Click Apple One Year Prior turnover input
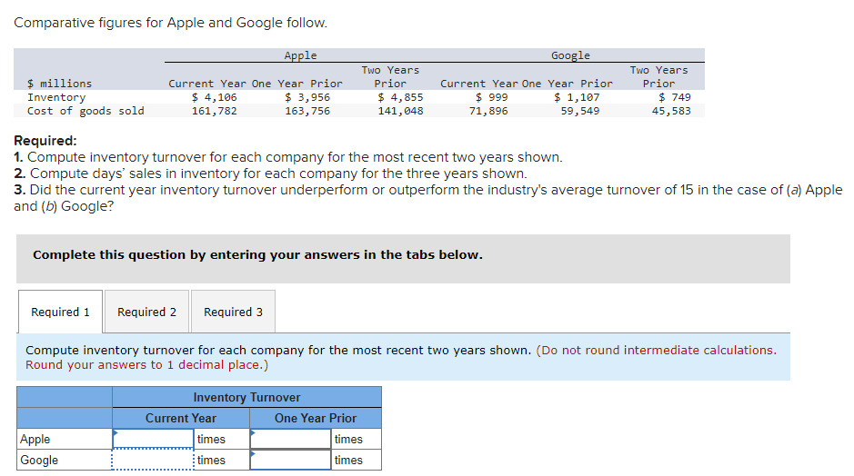 pyautogui.click(x=290, y=439)
